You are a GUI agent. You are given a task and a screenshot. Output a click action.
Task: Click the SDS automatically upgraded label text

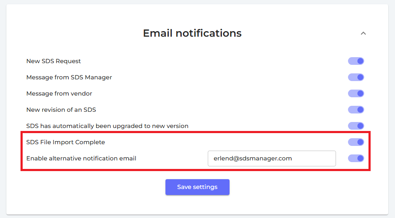tap(107, 126)
